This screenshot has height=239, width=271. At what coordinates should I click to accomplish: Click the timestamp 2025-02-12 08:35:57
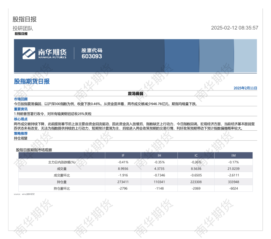point(235,28)
